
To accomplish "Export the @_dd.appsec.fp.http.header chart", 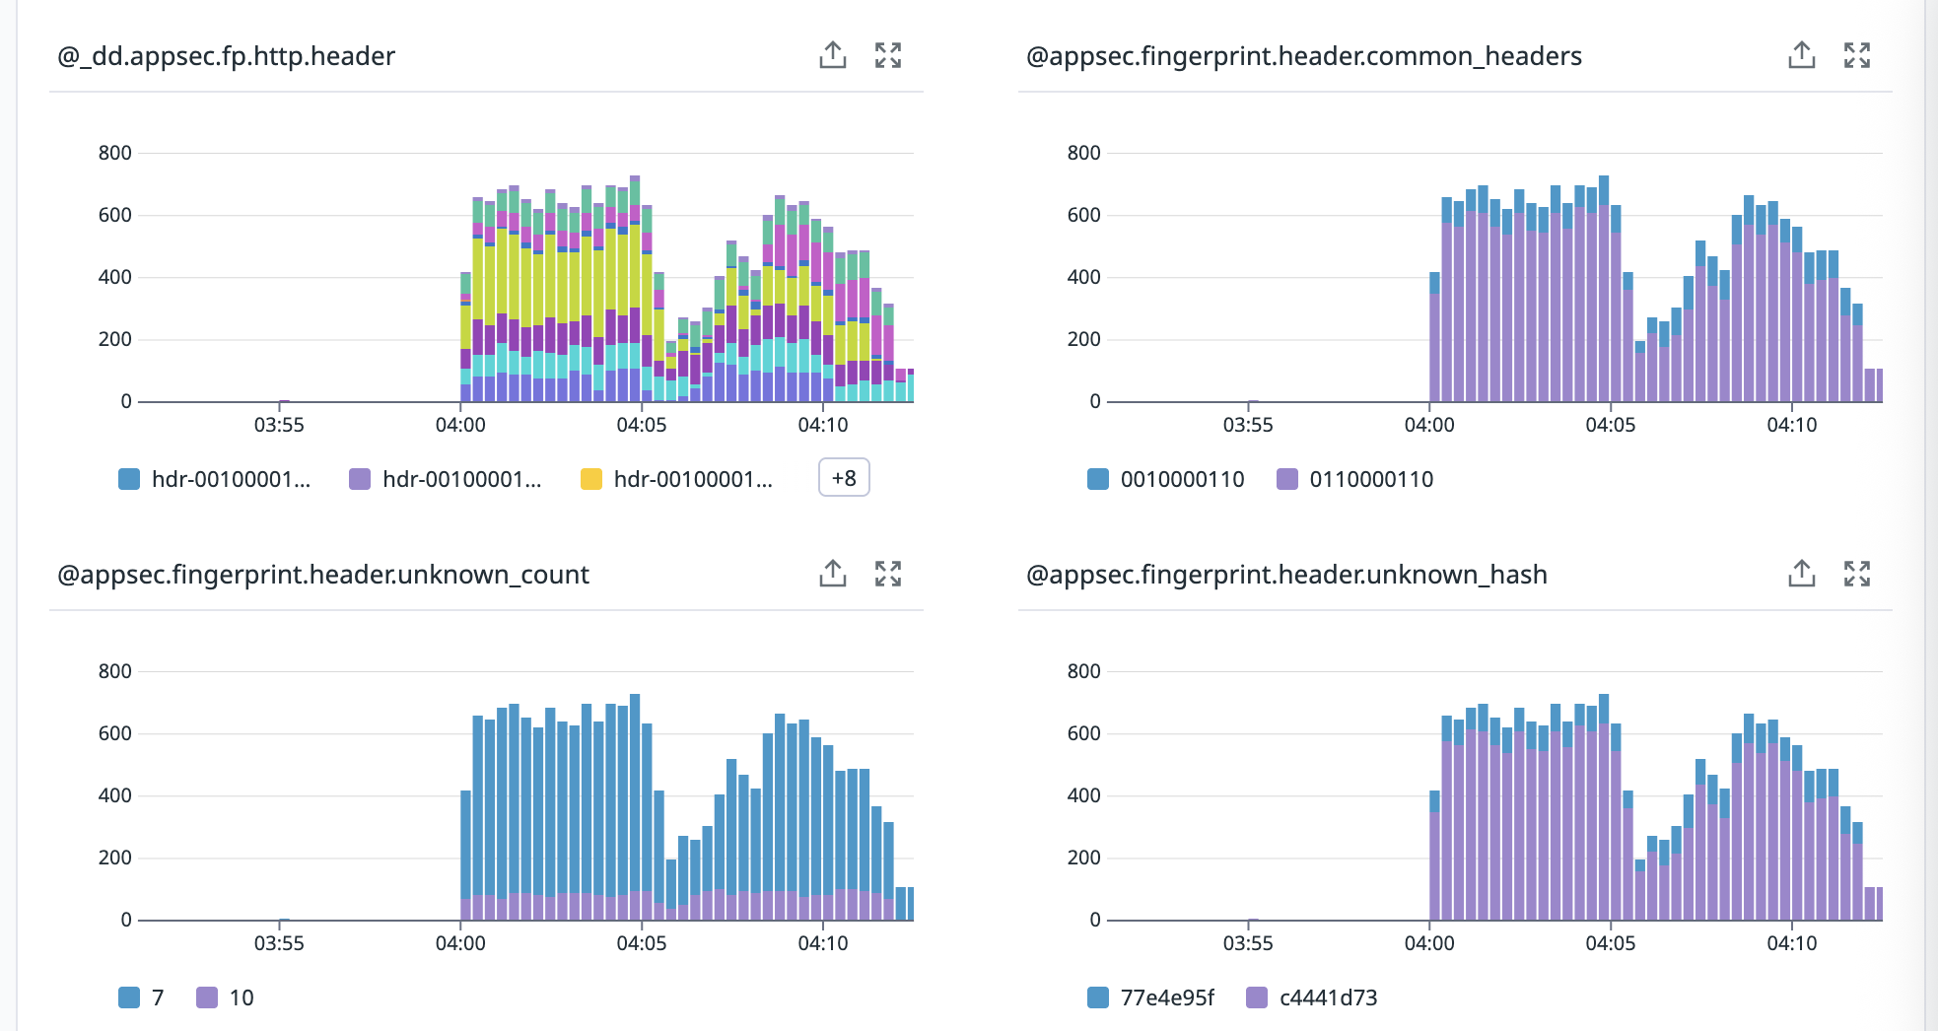I will [833, 55].
